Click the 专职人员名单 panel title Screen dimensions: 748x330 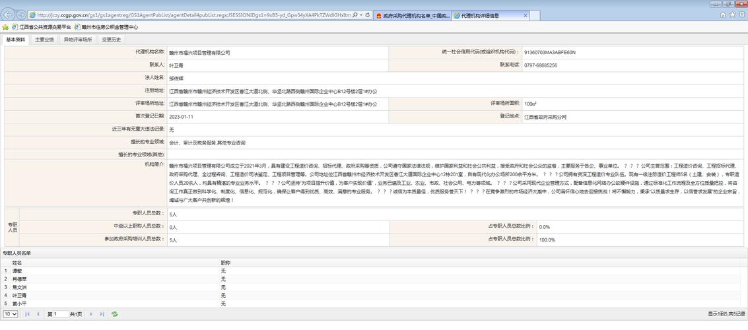[17, 253]
